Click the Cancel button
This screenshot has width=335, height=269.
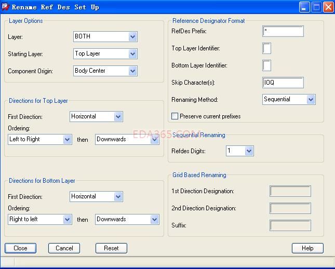(x=64, y=248)
